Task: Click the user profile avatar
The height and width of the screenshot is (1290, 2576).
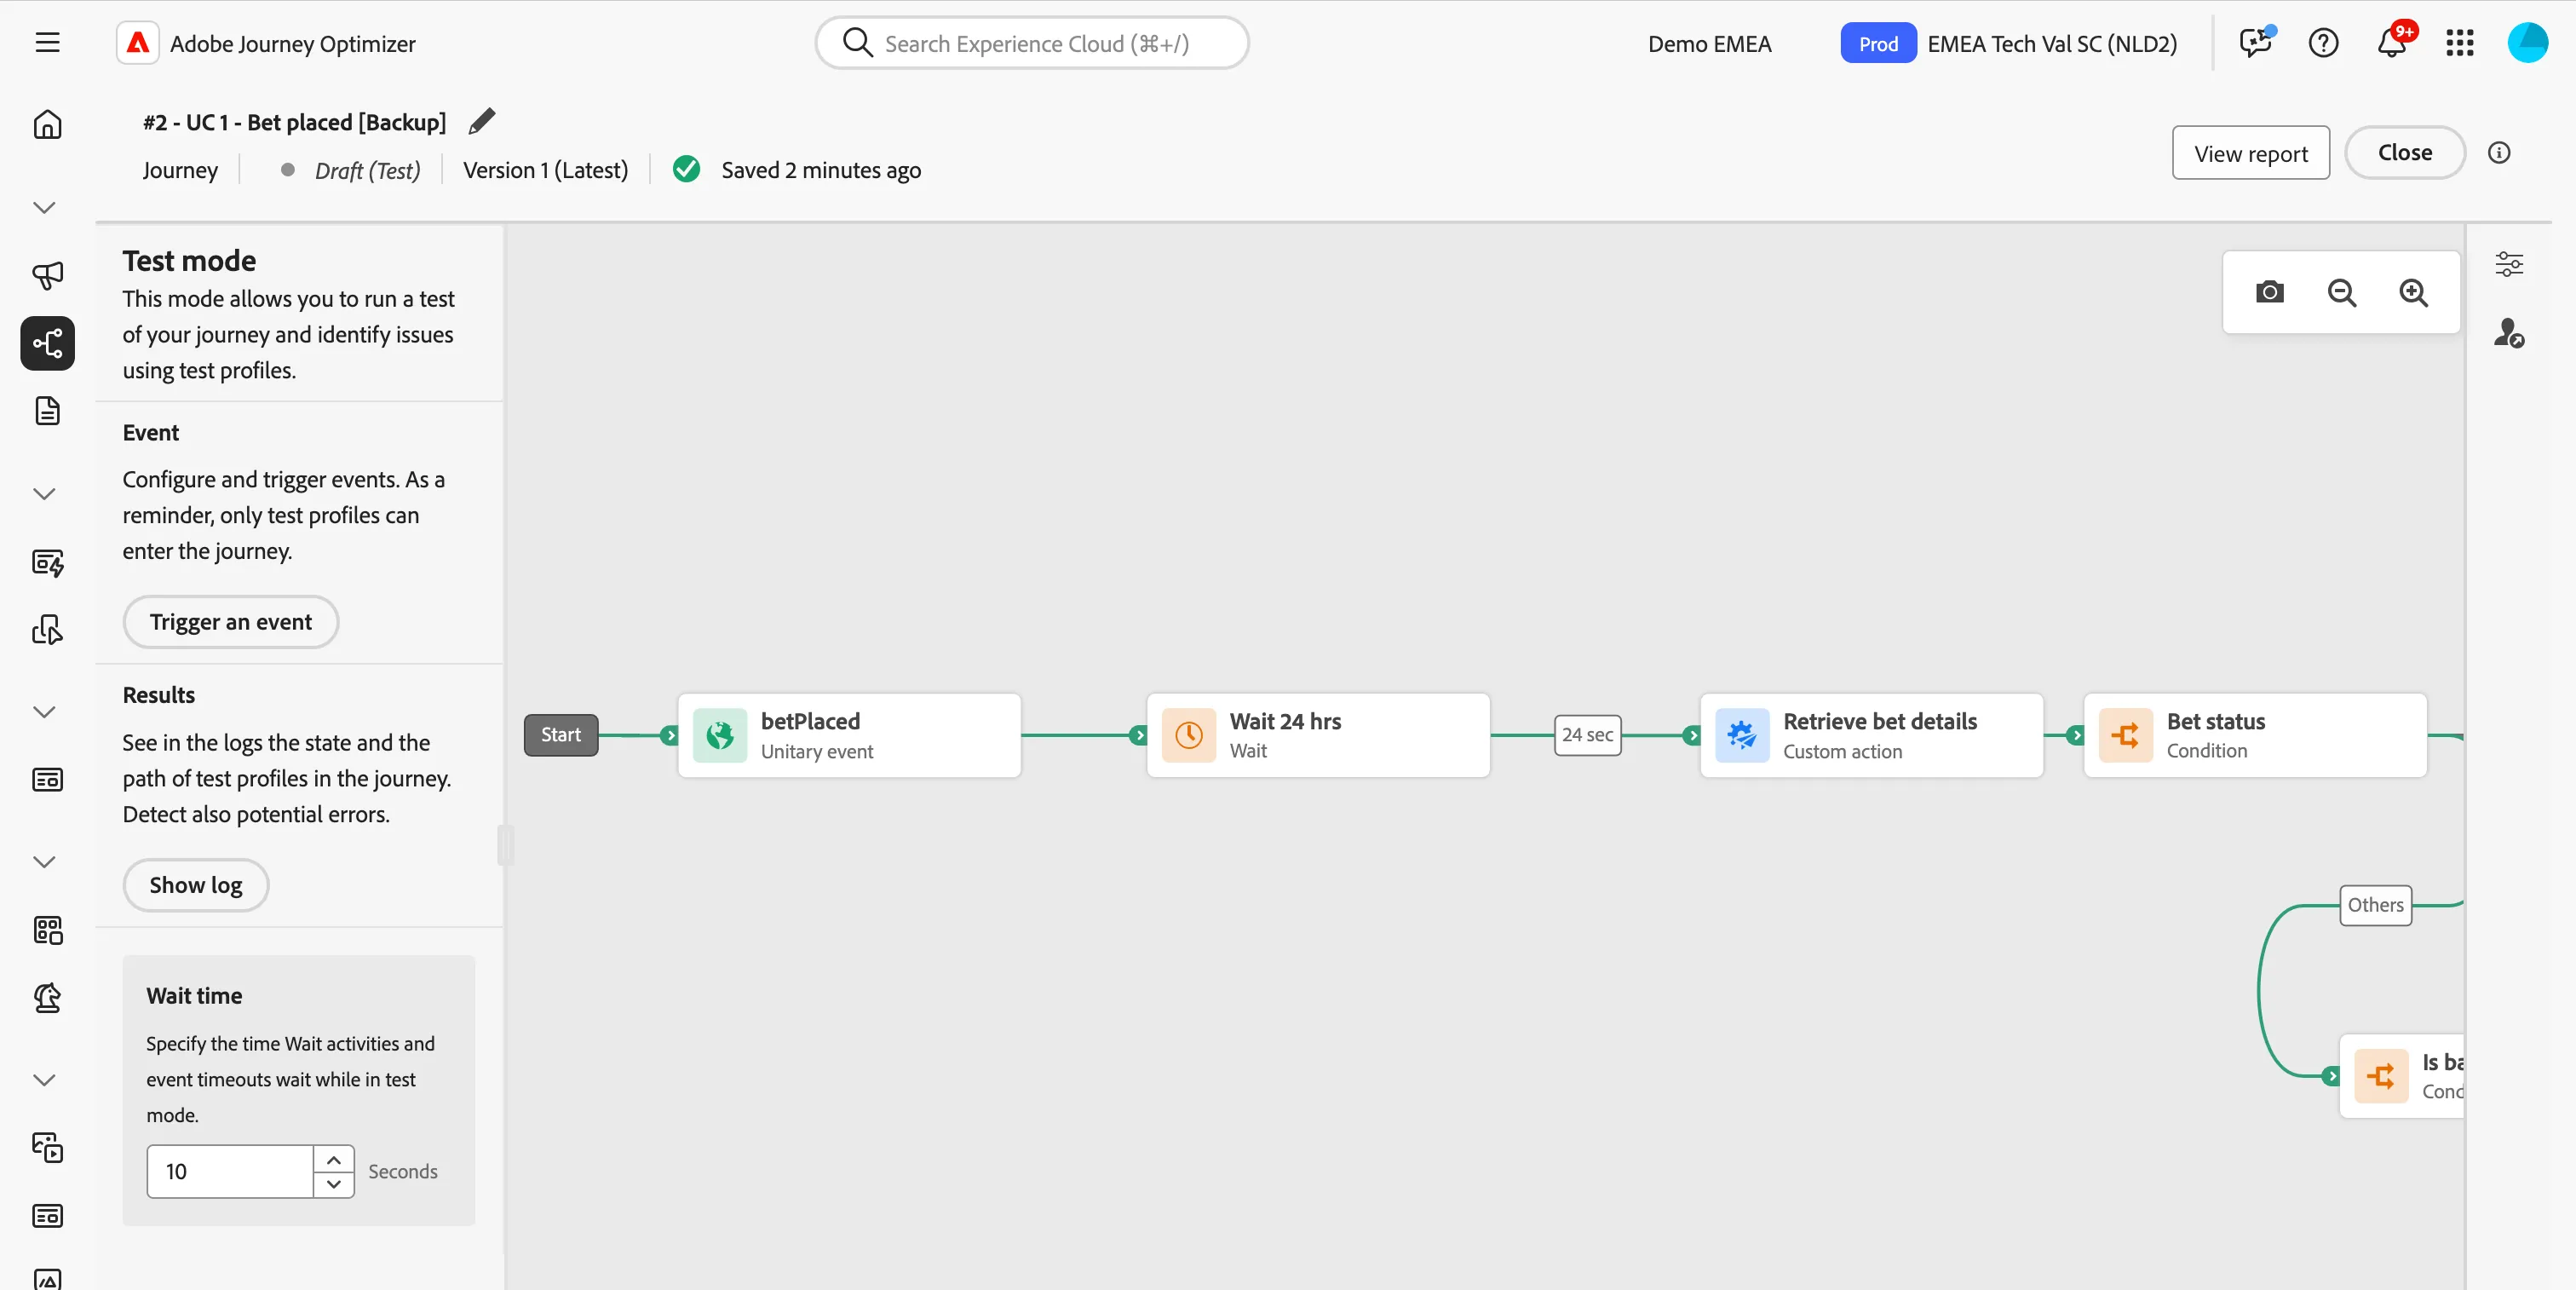Action: pyautogui.click(x=2527, y=43)
